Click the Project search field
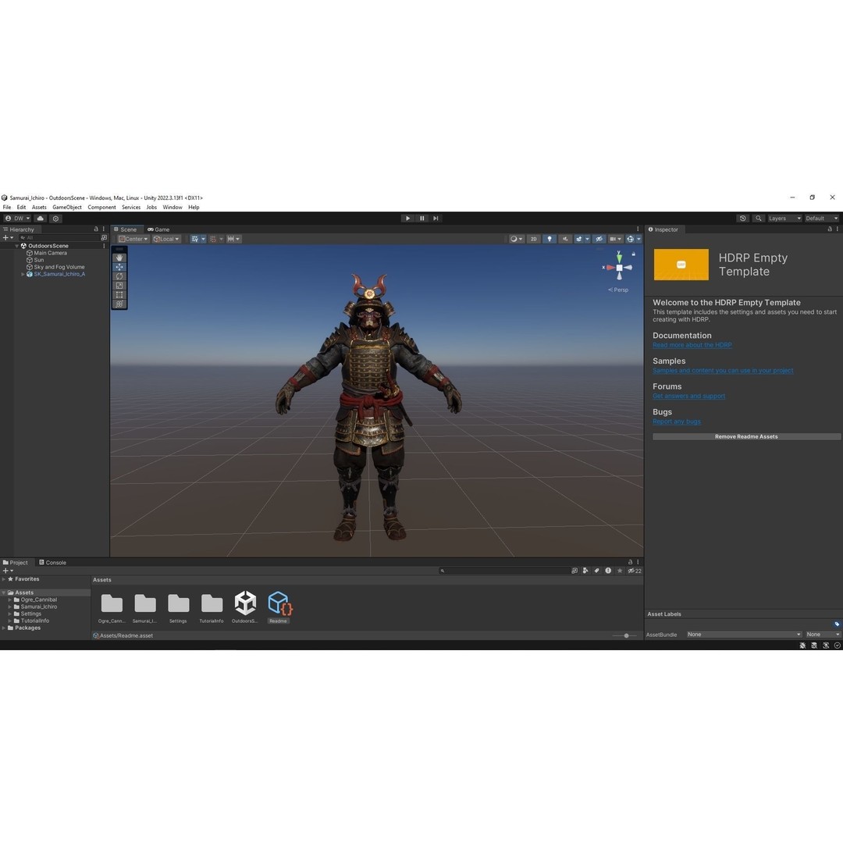 click(504, 571)
